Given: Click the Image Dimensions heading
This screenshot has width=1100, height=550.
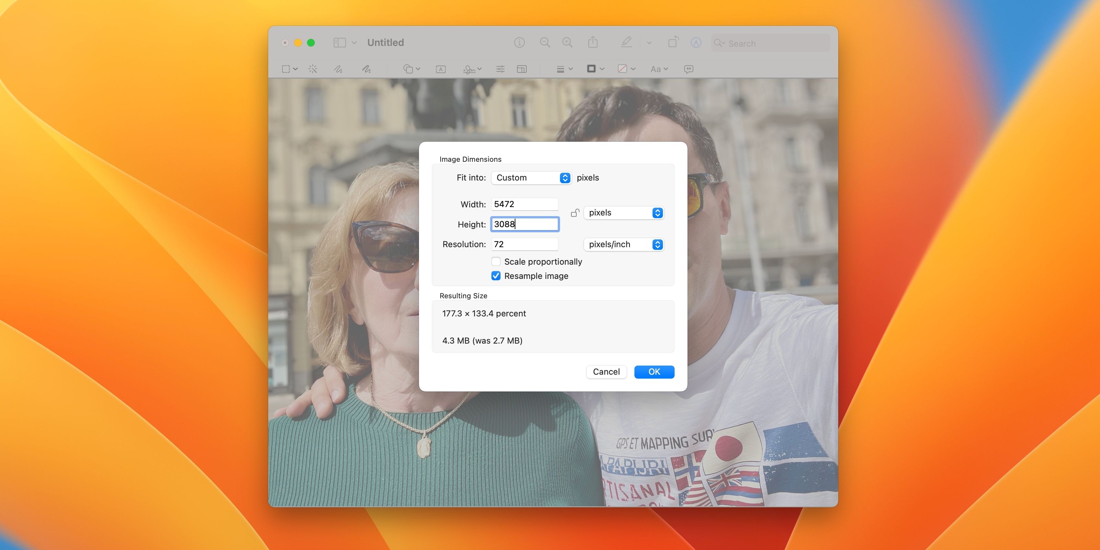Looking at the screenshot, I should point(470,159).
